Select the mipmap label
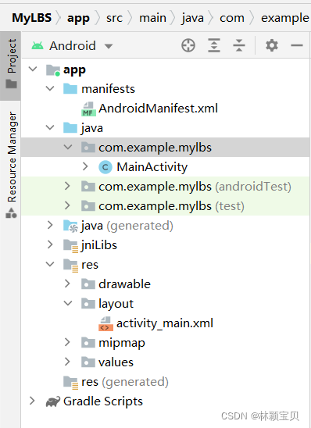This screenshot has width=311, height=428. coord(122,343)
